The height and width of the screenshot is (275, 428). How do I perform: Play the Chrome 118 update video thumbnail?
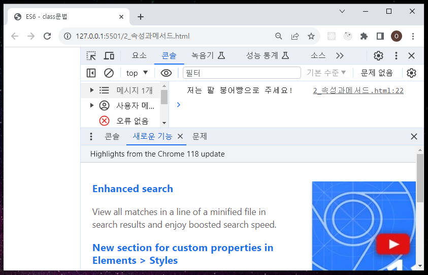pyautogui.click(x=393, y=244)
